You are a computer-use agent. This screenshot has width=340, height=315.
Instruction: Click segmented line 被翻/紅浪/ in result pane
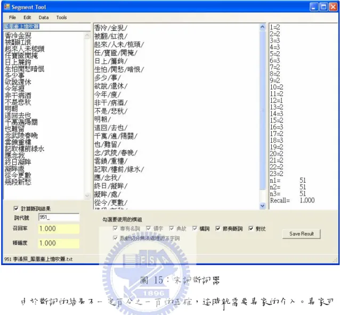click(x=111, y=36)
